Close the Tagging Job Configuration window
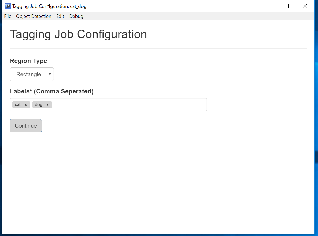This screenshot has width=318, height=236. pyautogui.click(x=305, y=6)
